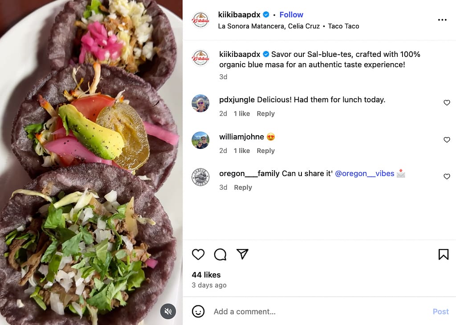The width and height of the screenshot is (456, 325).
Task: View the 44 likes list
Action: [206, 275]
